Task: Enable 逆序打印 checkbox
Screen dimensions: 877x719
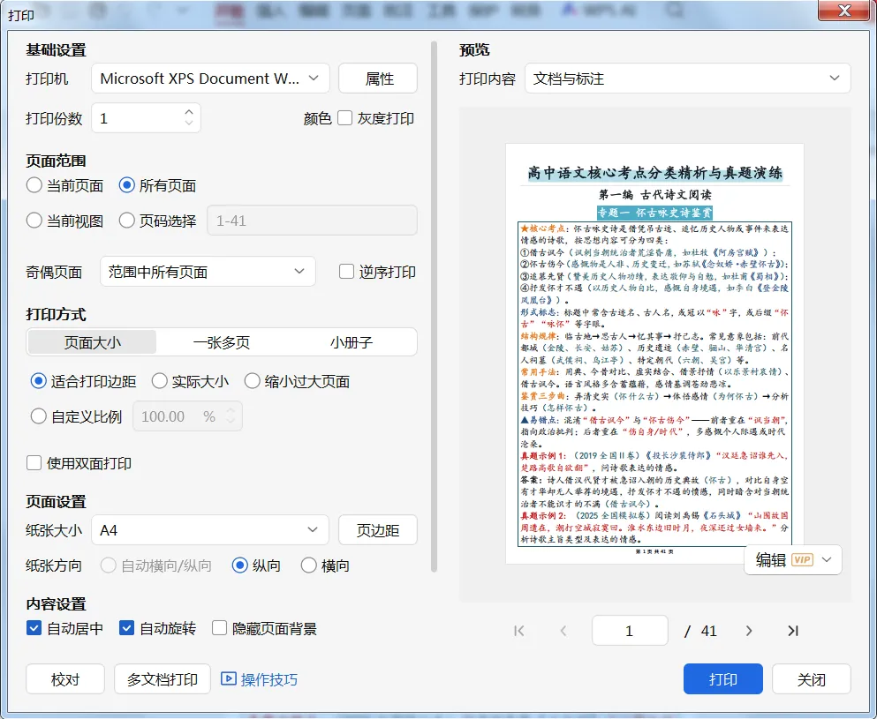Action: [x=347, y=272]
